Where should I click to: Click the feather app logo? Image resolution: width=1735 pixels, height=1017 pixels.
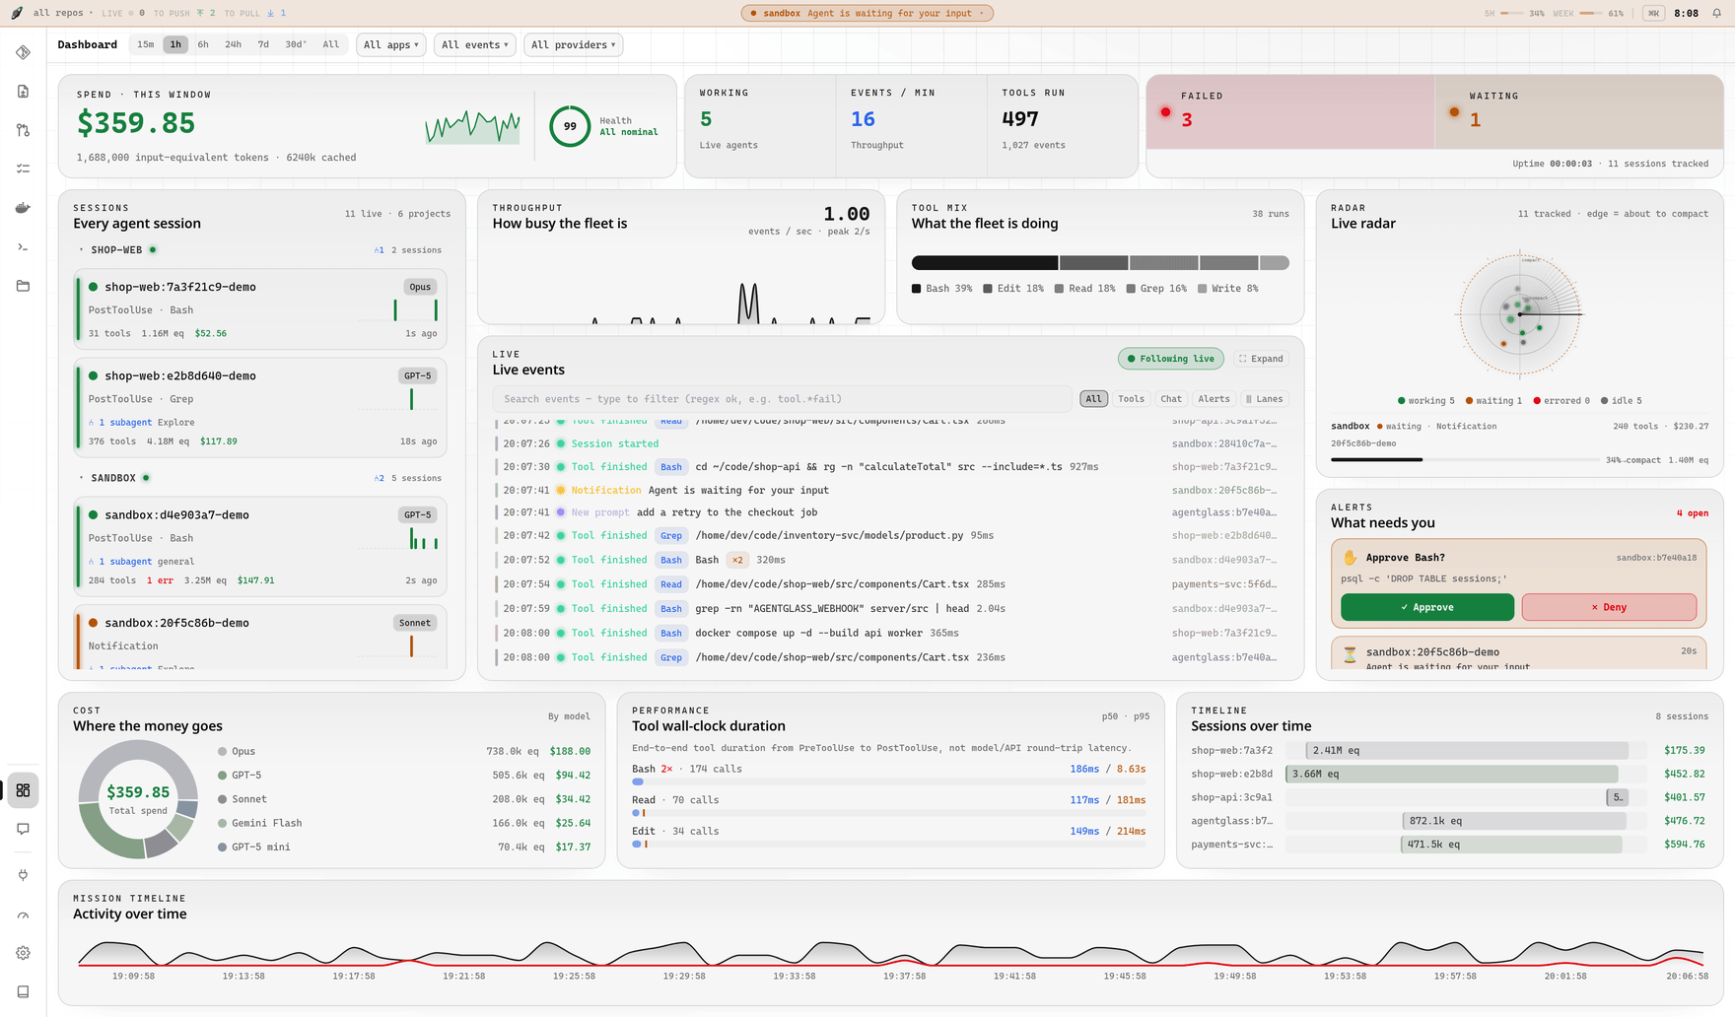(x=17, y=13)
